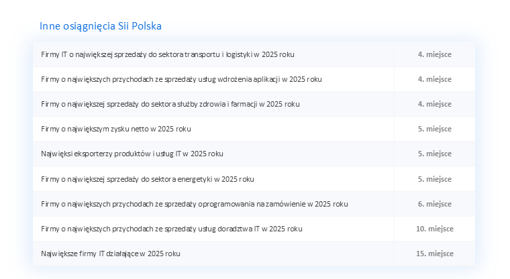The height and width of the screenshot is (279, 510).
Task: Click the '10. miejsce' cell
Action: 435,229
